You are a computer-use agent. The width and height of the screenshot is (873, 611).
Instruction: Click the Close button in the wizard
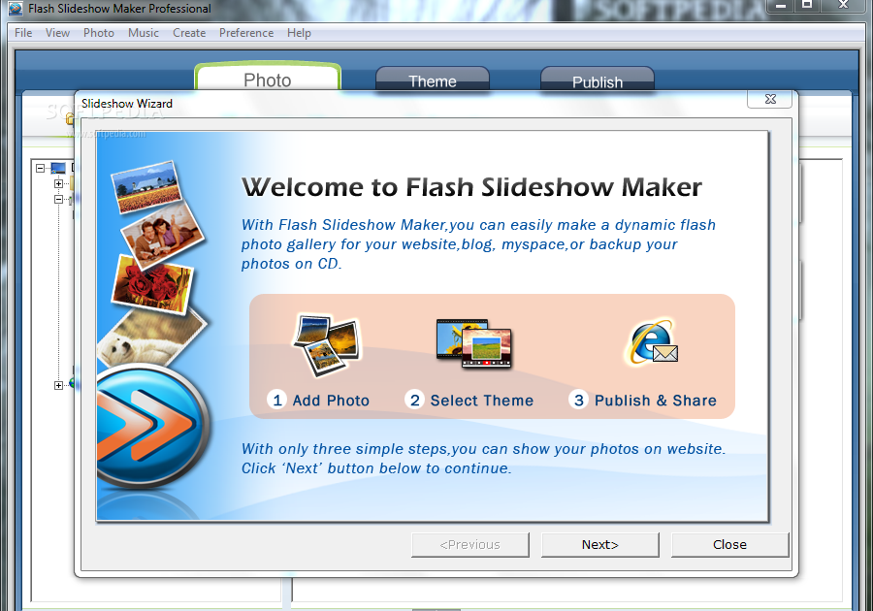click(729, 544)
